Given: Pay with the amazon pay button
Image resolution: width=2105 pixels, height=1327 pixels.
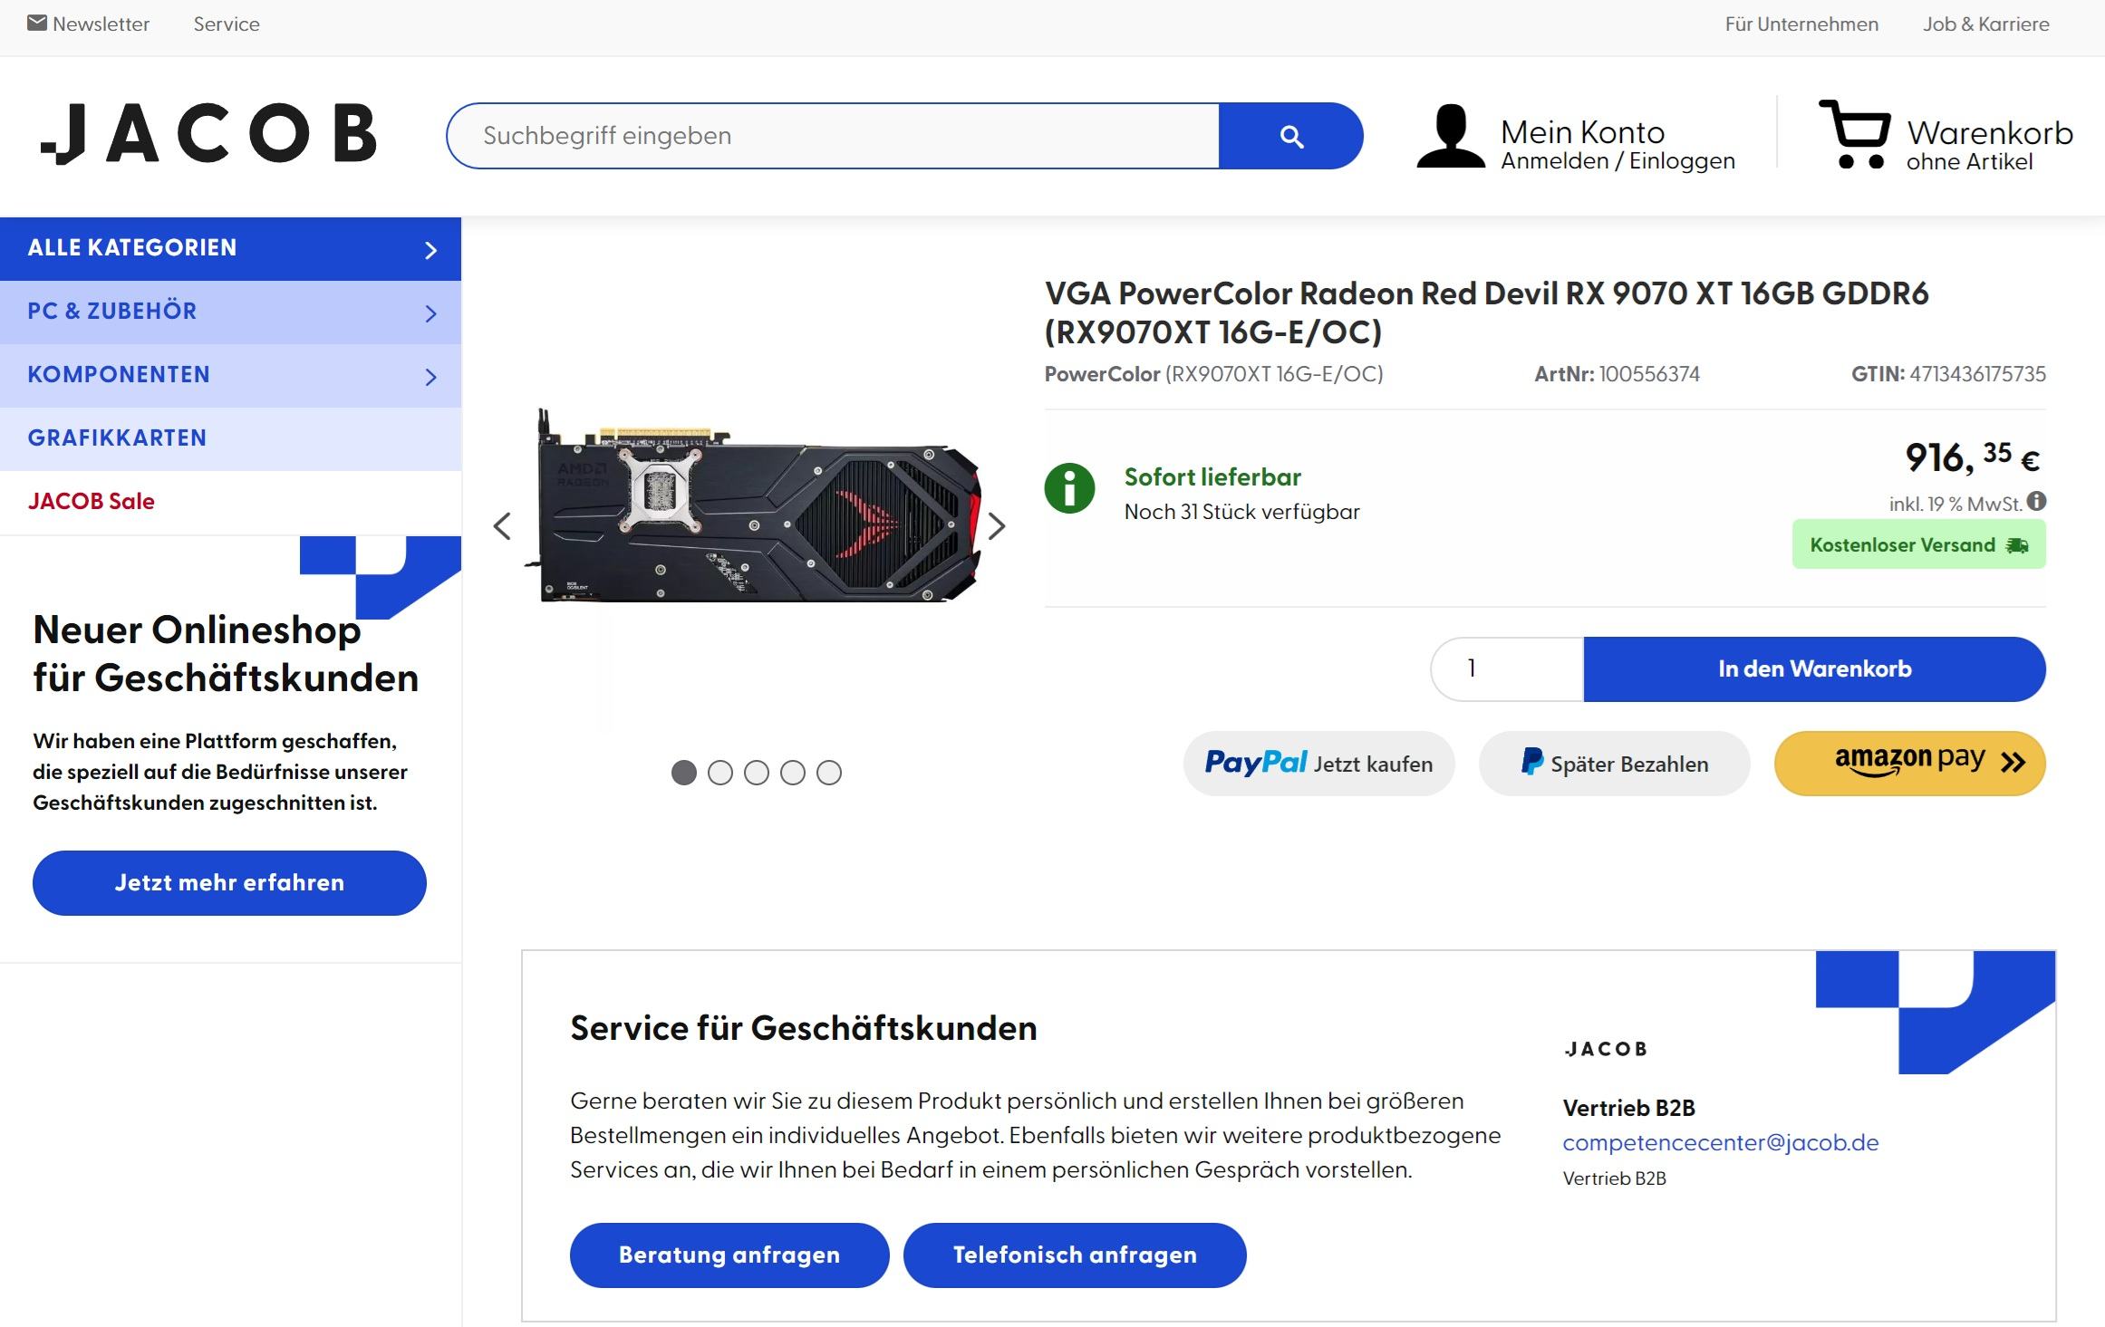Looking at the screenshot, I should tap(1909, 764).
